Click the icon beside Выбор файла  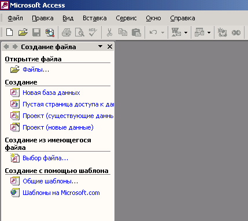coord(15,158)
